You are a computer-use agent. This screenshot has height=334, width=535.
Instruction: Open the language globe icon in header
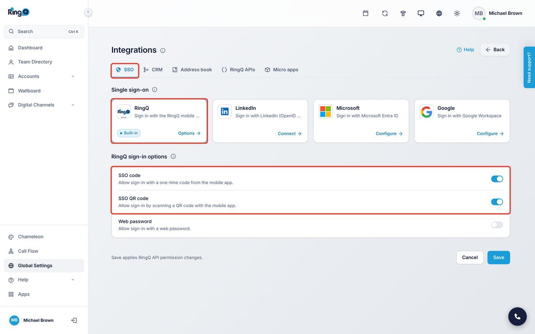439,13
